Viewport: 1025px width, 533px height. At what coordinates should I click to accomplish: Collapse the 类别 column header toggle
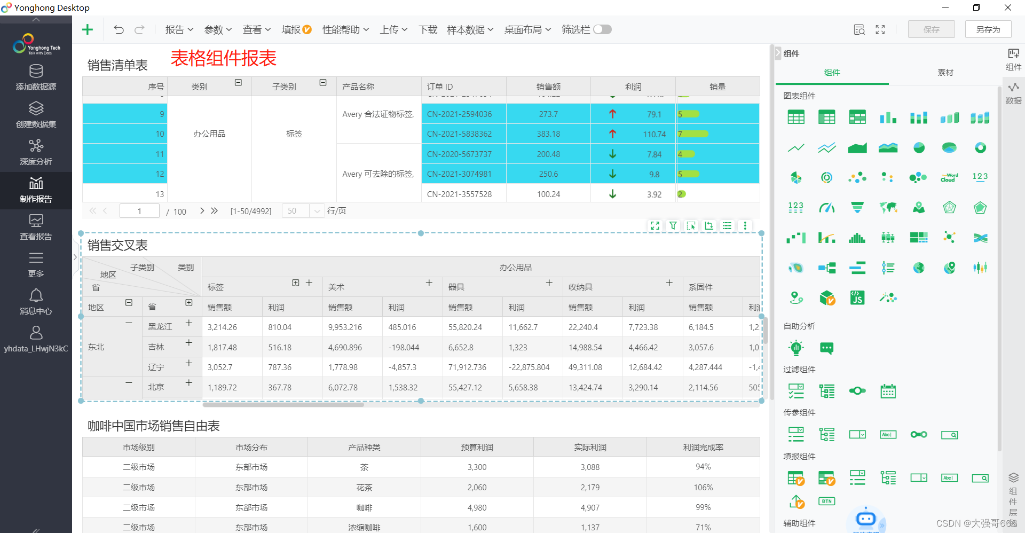pyautogui.click(x=238, y=82)
